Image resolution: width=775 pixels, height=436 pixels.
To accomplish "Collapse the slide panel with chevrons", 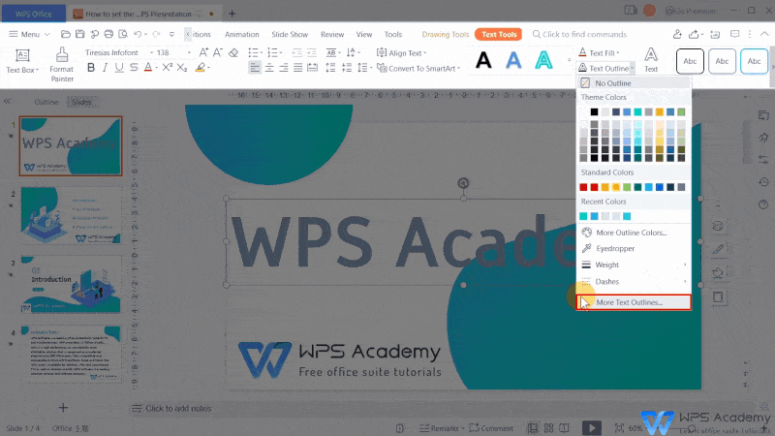I will [x=7, y=102].
